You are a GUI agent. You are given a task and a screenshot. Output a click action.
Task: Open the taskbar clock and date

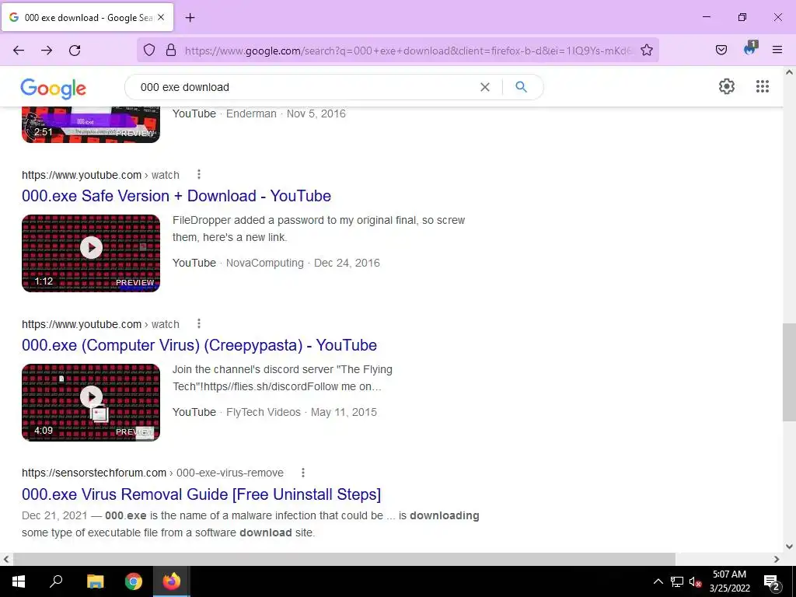click(x=729, y=581)
